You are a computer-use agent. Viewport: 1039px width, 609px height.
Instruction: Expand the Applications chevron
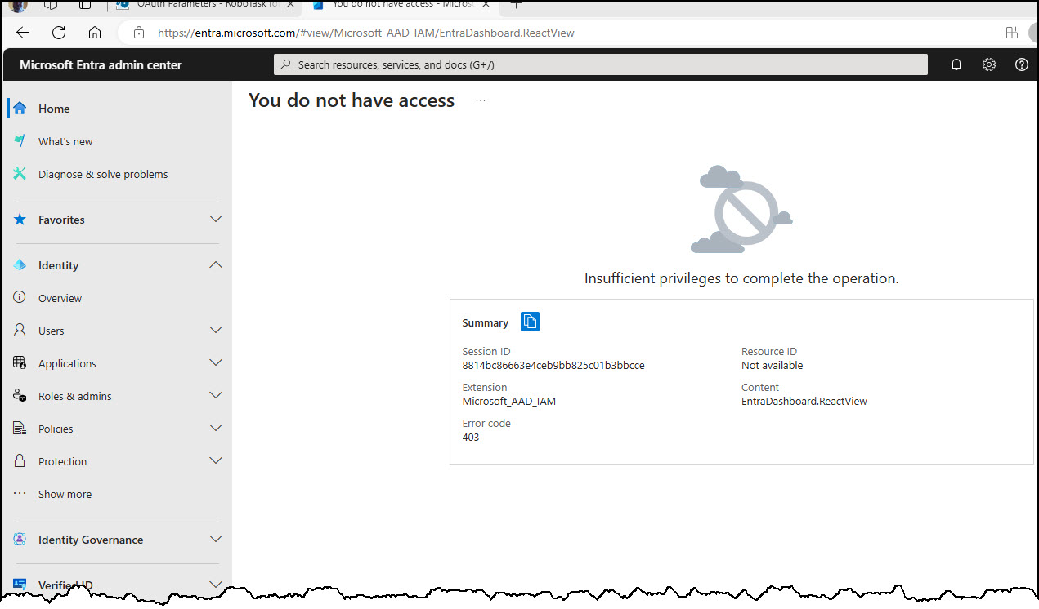(216, 362)
